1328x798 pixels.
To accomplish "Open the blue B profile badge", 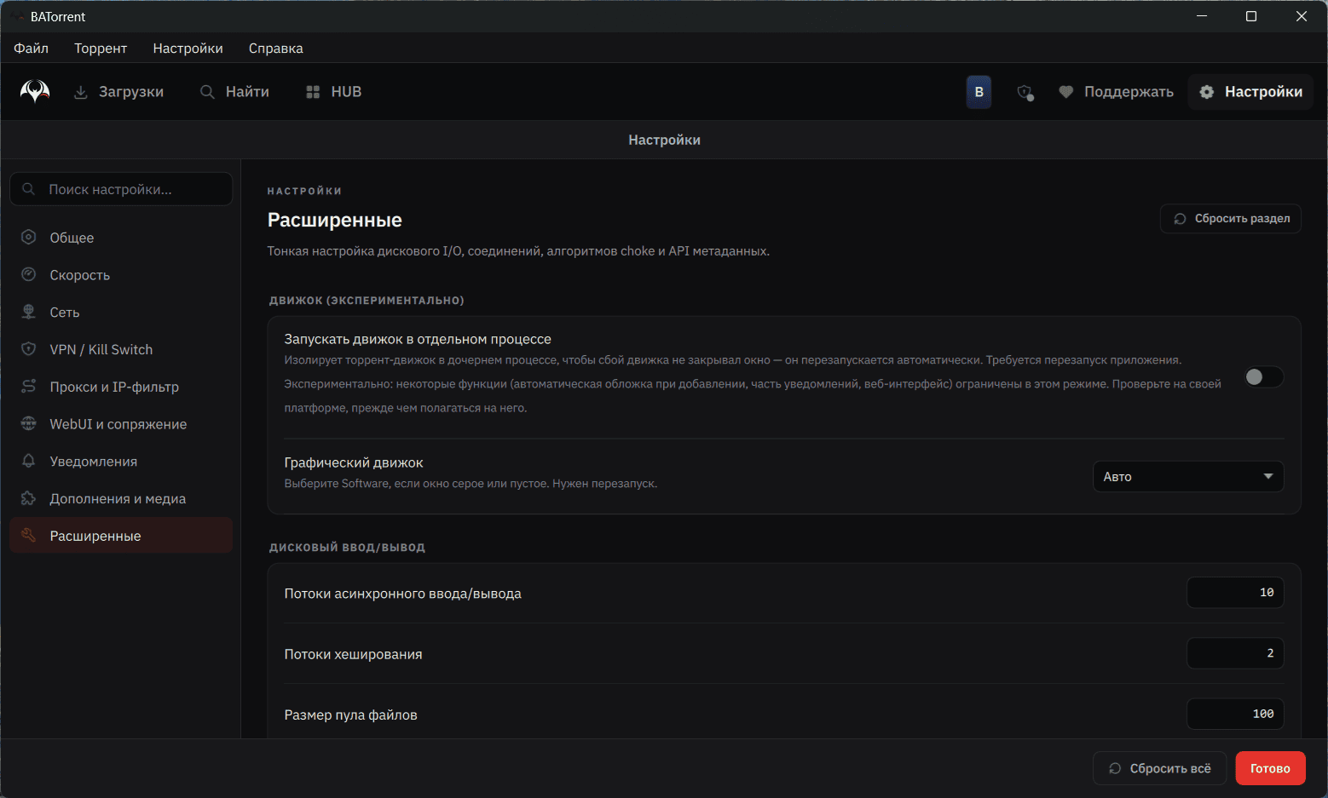I will tap(979, 92).
